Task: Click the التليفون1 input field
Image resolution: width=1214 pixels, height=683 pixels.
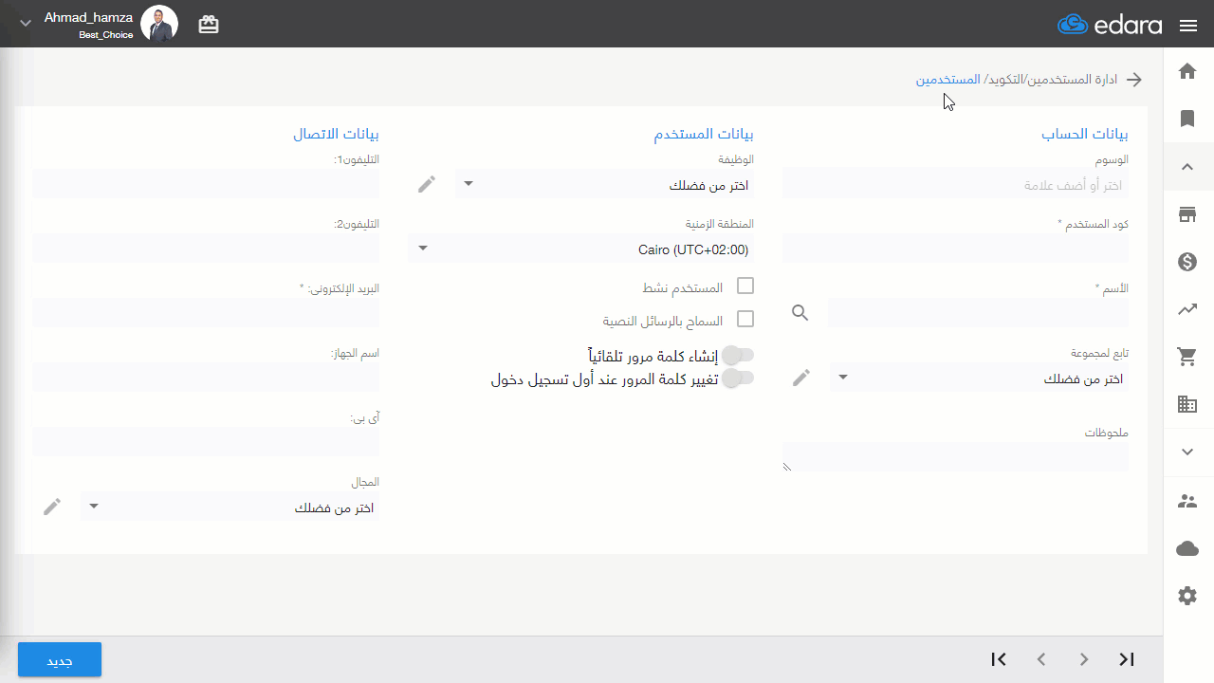Action: point(206,184)
